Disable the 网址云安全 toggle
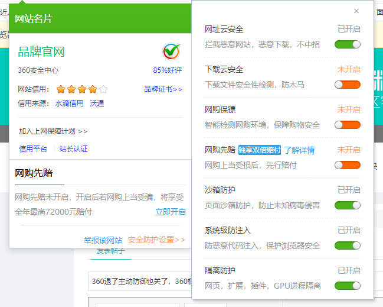Screen dimensions: 383x307 click(x=348, y=44)
